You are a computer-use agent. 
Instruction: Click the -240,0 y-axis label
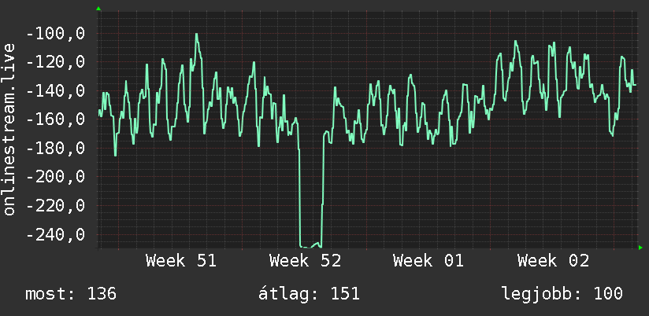pos(56,234)
